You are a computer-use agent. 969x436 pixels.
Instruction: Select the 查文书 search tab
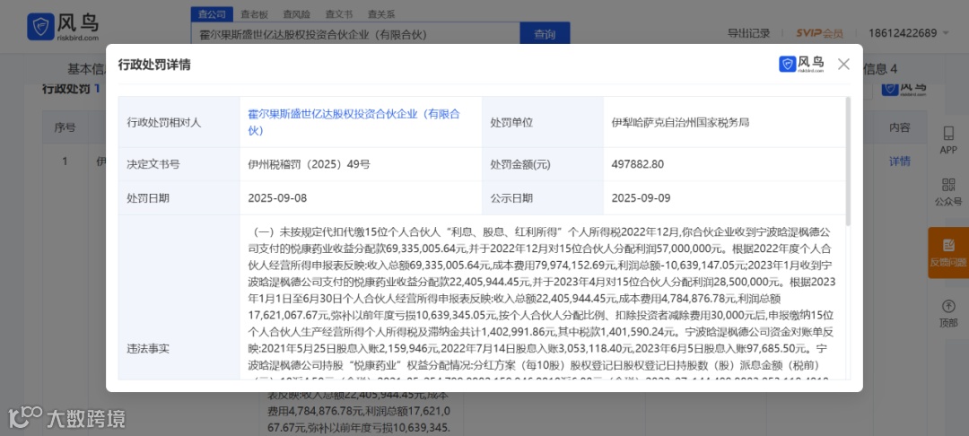338,13
